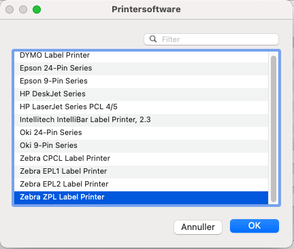Select HP LaserJet Series PCL 4/5

point(141,107)
